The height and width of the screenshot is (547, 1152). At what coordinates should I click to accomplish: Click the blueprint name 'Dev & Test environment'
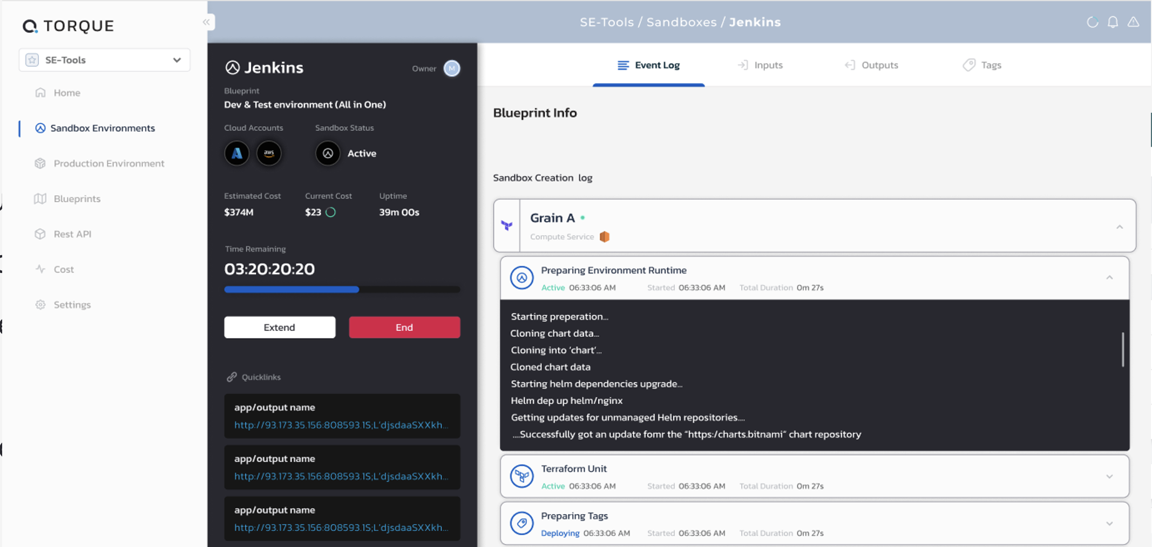pyautogui.click(x=305, y=105)
